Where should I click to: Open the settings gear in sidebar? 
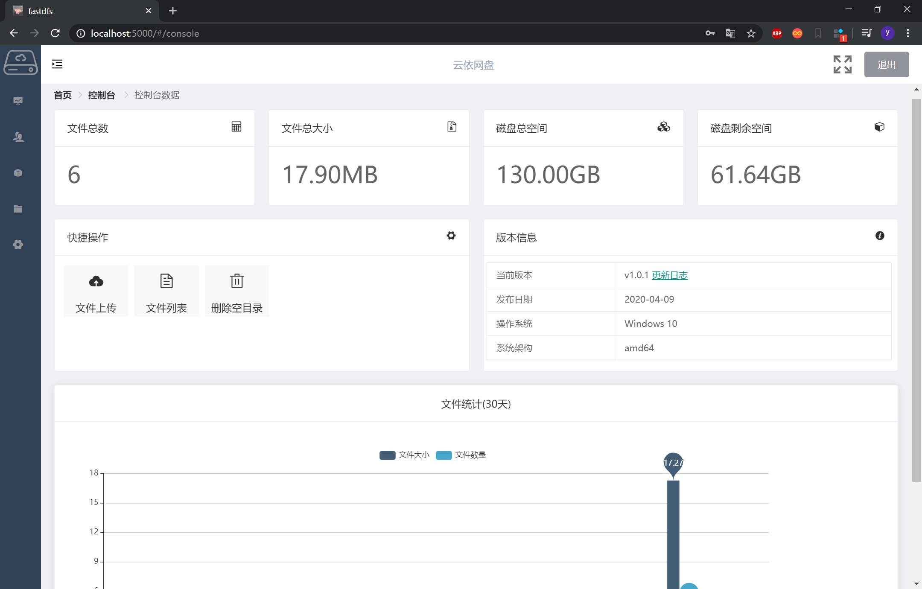18,245
